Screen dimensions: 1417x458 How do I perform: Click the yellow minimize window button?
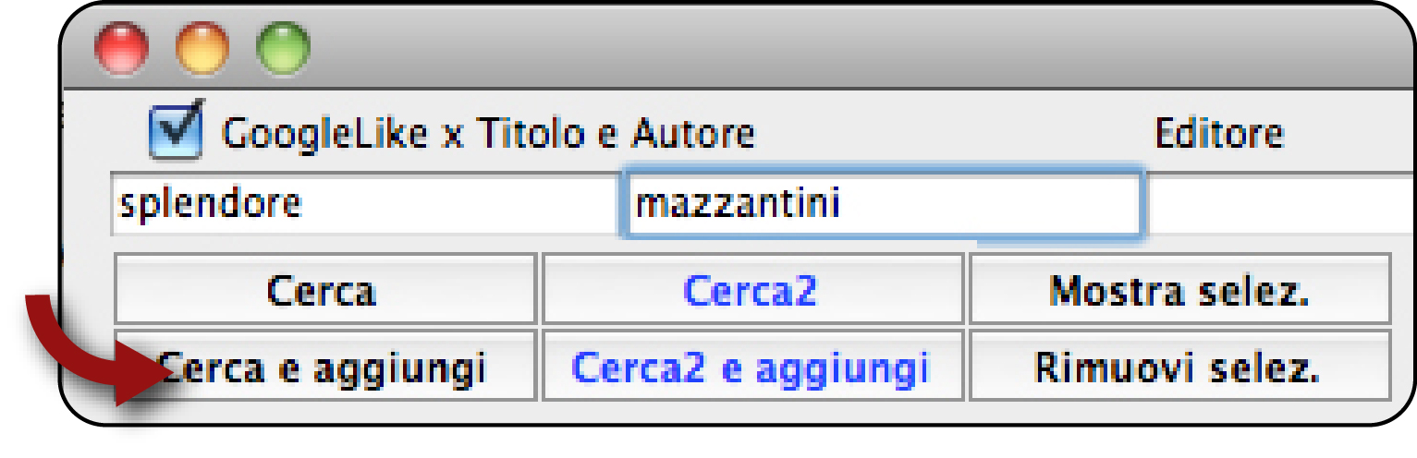[202, 49]
